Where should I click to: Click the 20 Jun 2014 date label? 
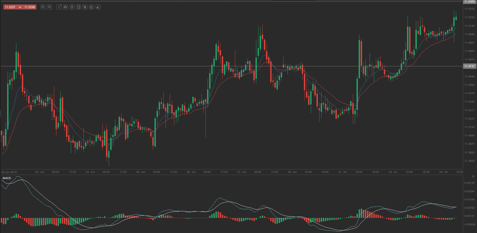click(x=9, y=172)
